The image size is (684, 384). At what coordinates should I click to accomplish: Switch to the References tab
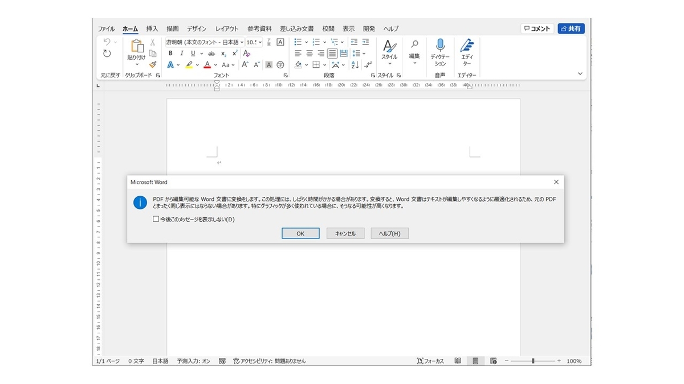click(x=259, y=28)
